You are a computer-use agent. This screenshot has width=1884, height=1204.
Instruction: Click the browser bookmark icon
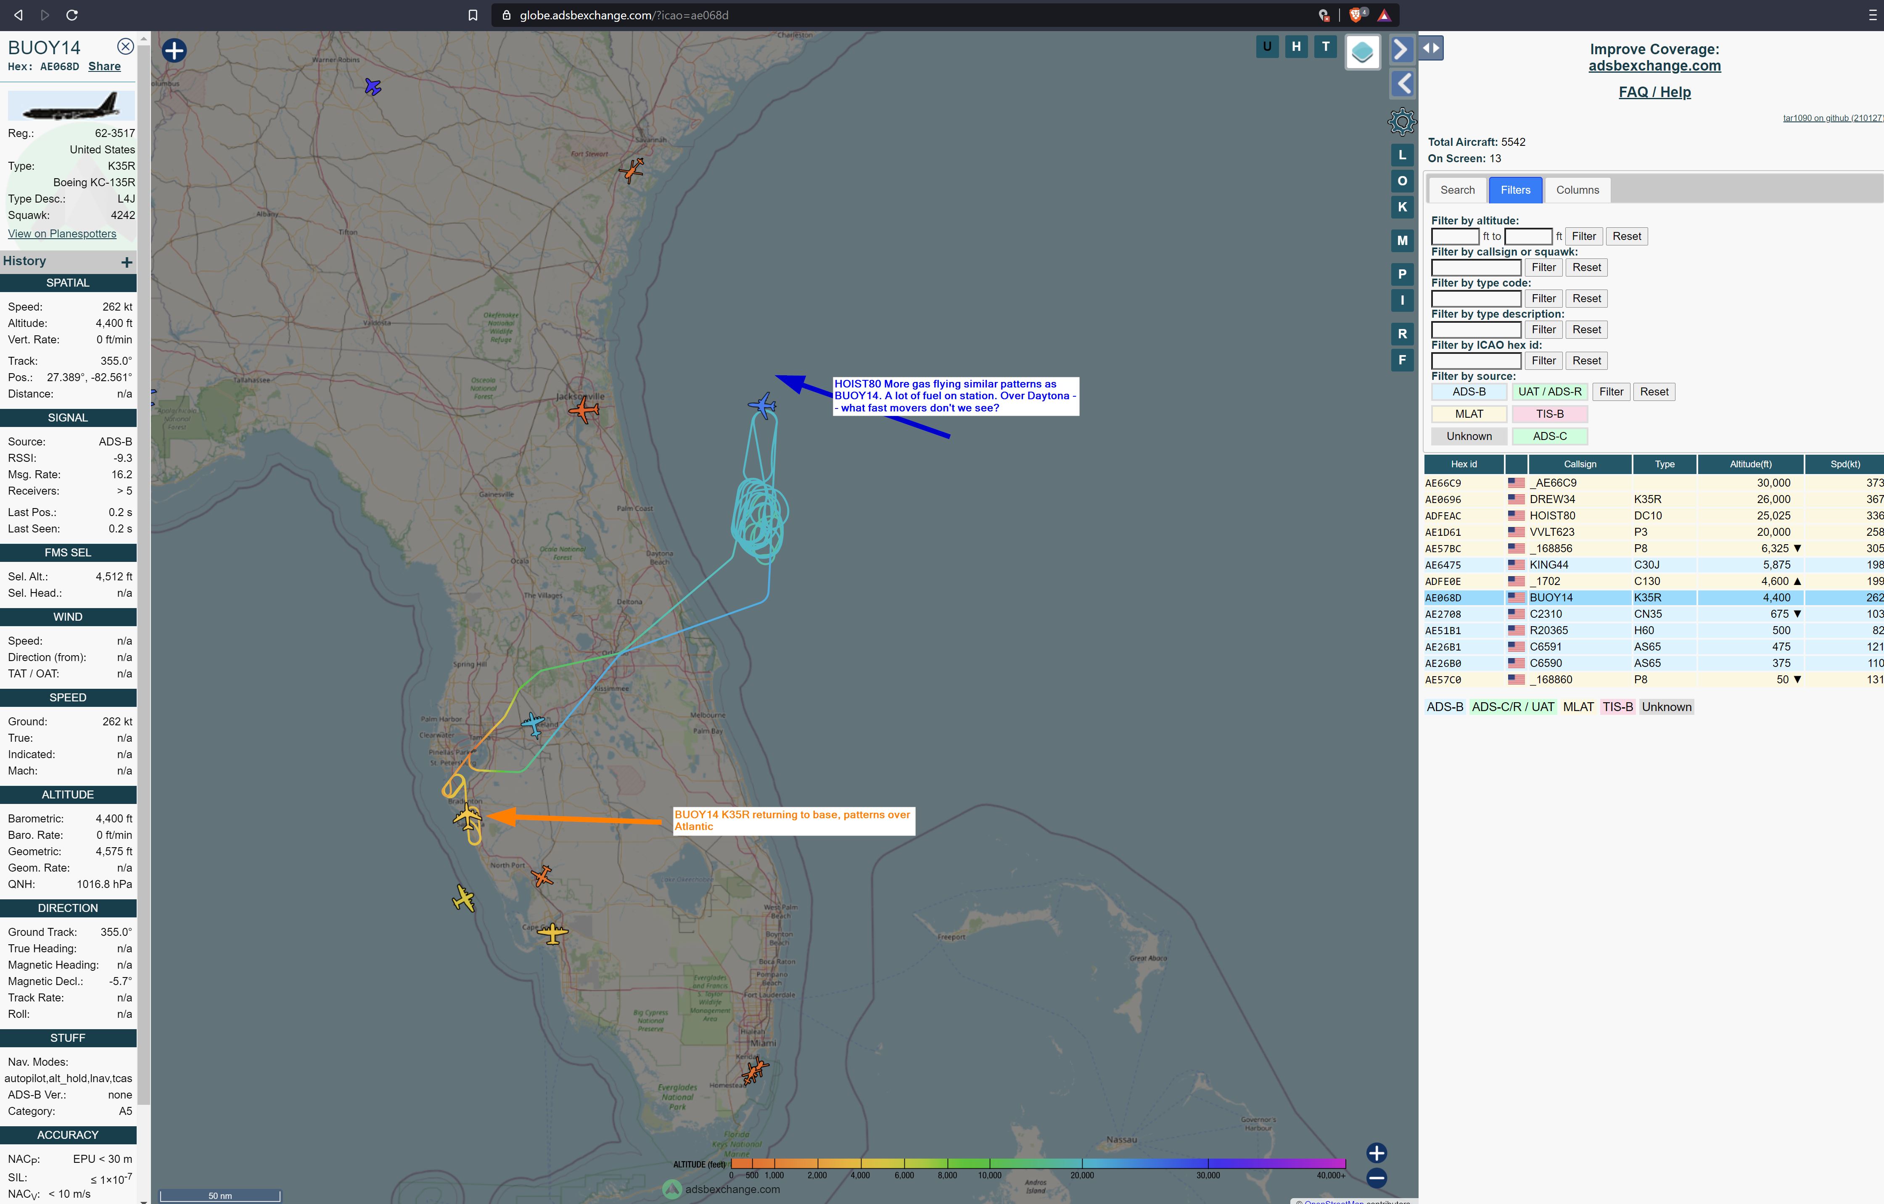(473, 16)
